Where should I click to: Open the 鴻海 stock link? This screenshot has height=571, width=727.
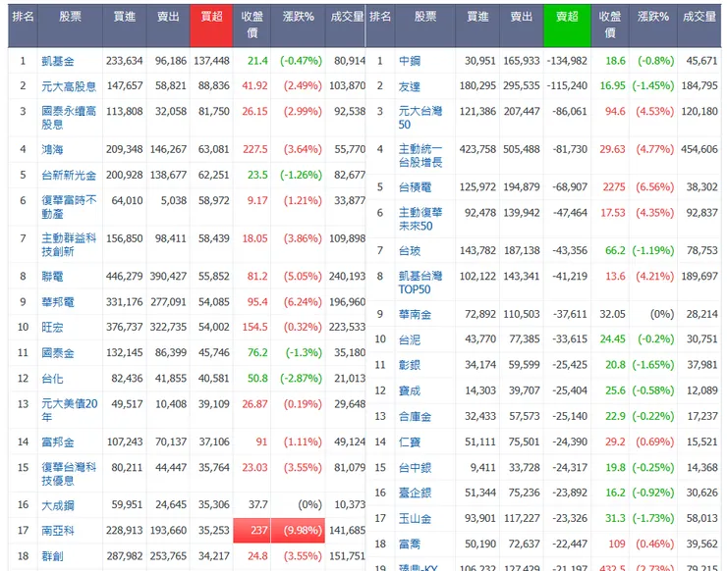[x=52, y=149]
